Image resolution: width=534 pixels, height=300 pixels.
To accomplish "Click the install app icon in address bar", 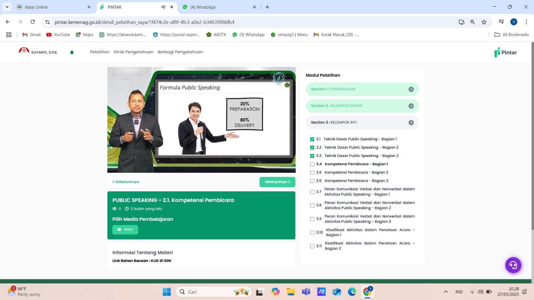I will tap(462, 22).
